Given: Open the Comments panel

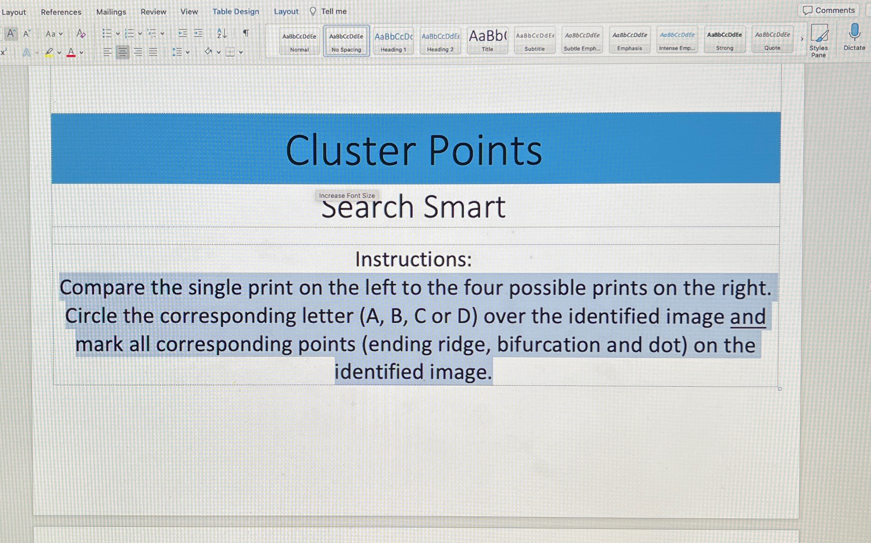Looking at the screenshot, I should pyautogui.click(x=829, y=10).
